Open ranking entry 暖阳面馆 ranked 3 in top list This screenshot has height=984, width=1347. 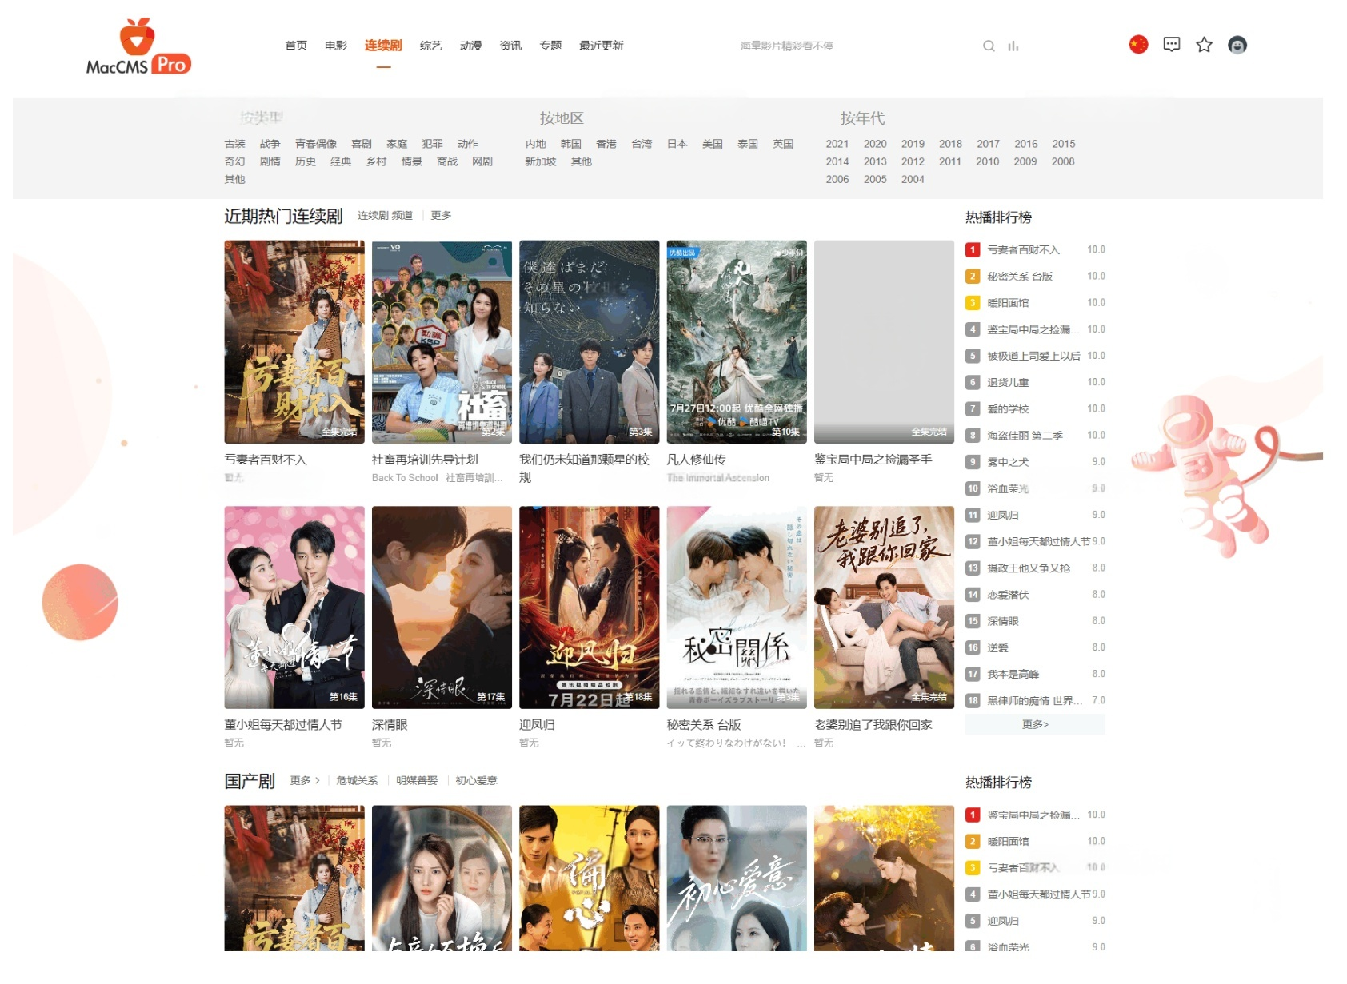[x=1008, y=303]
